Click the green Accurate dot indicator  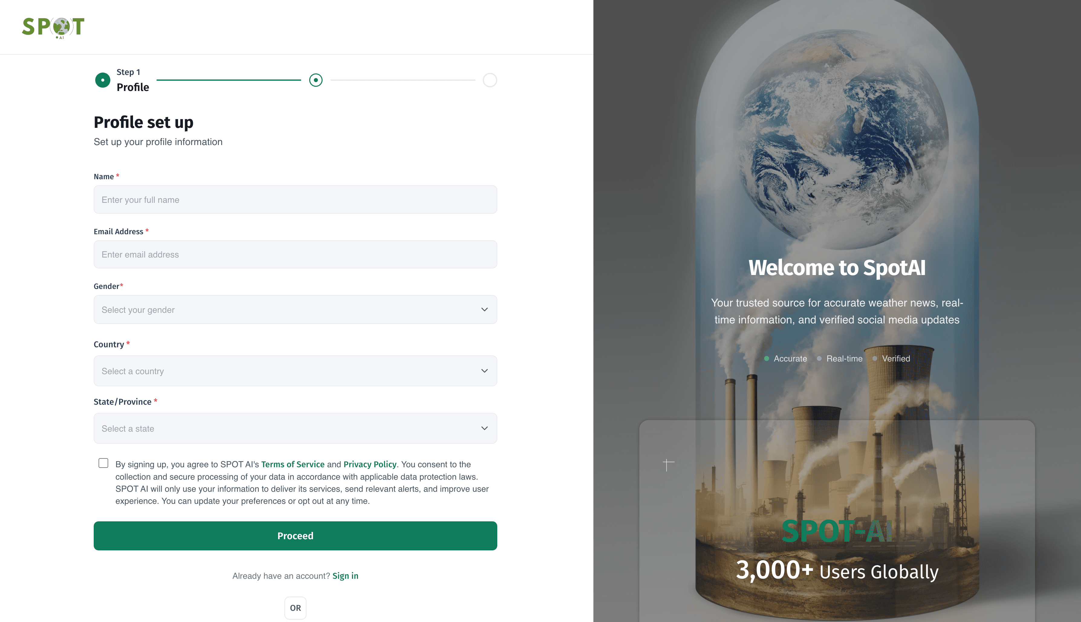click(x=767, y=358)
